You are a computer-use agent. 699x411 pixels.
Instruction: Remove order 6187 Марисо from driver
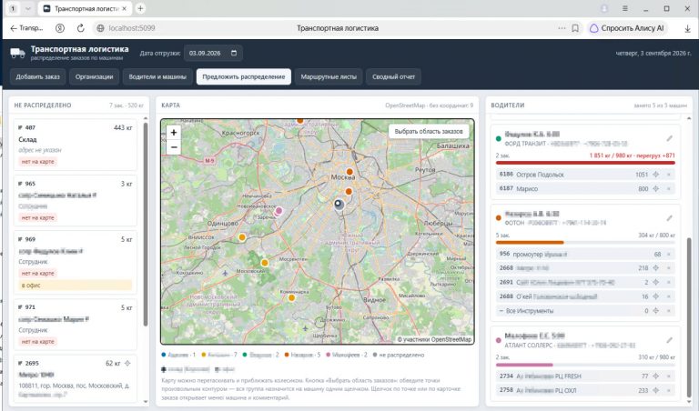[x=669, y=189]
